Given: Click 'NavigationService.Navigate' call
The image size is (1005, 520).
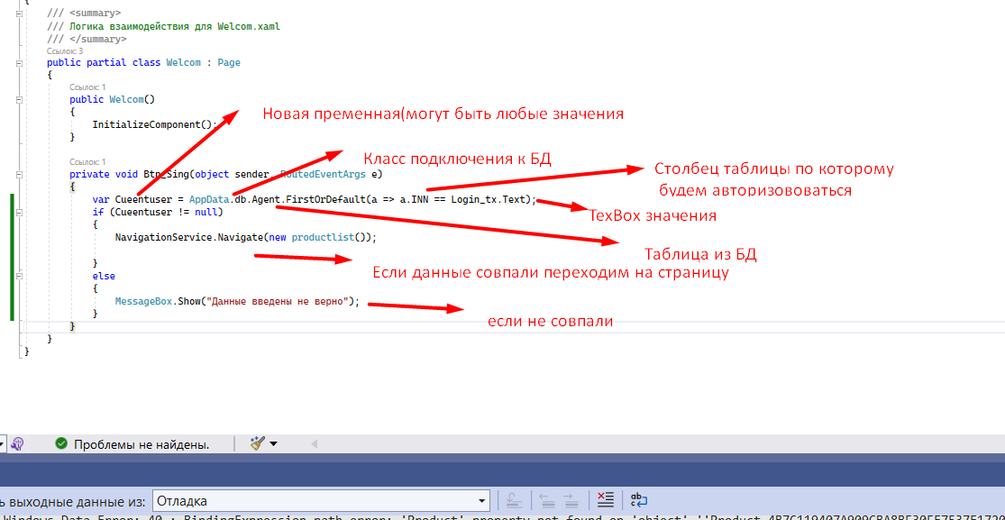Looking at the screenshot, I should 189,237.
